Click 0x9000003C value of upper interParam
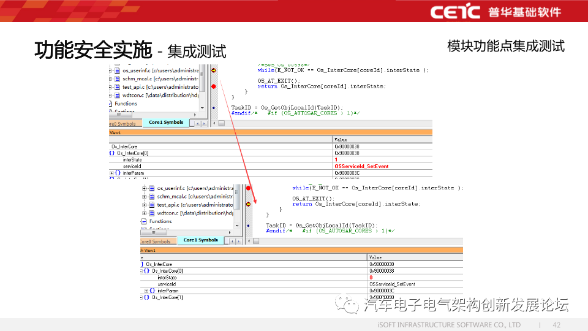 [x=347, y=173]
